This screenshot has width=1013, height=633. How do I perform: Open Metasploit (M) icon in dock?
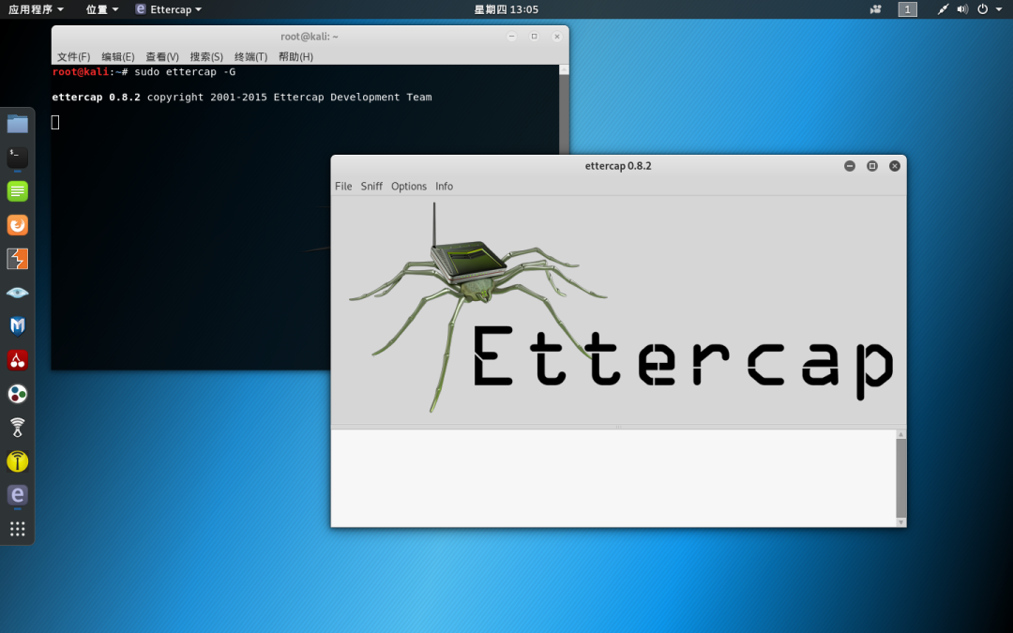pos(18,326)
